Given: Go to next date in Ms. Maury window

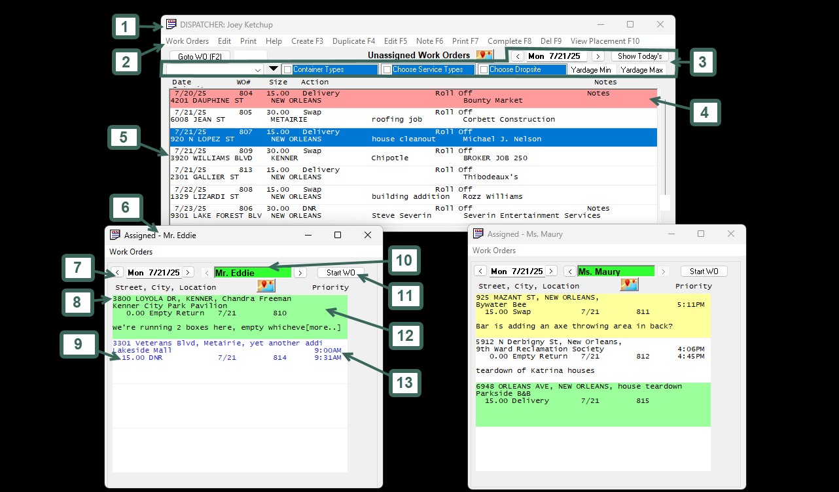Looking at the screenshot, I should click(x=551, y=272).
